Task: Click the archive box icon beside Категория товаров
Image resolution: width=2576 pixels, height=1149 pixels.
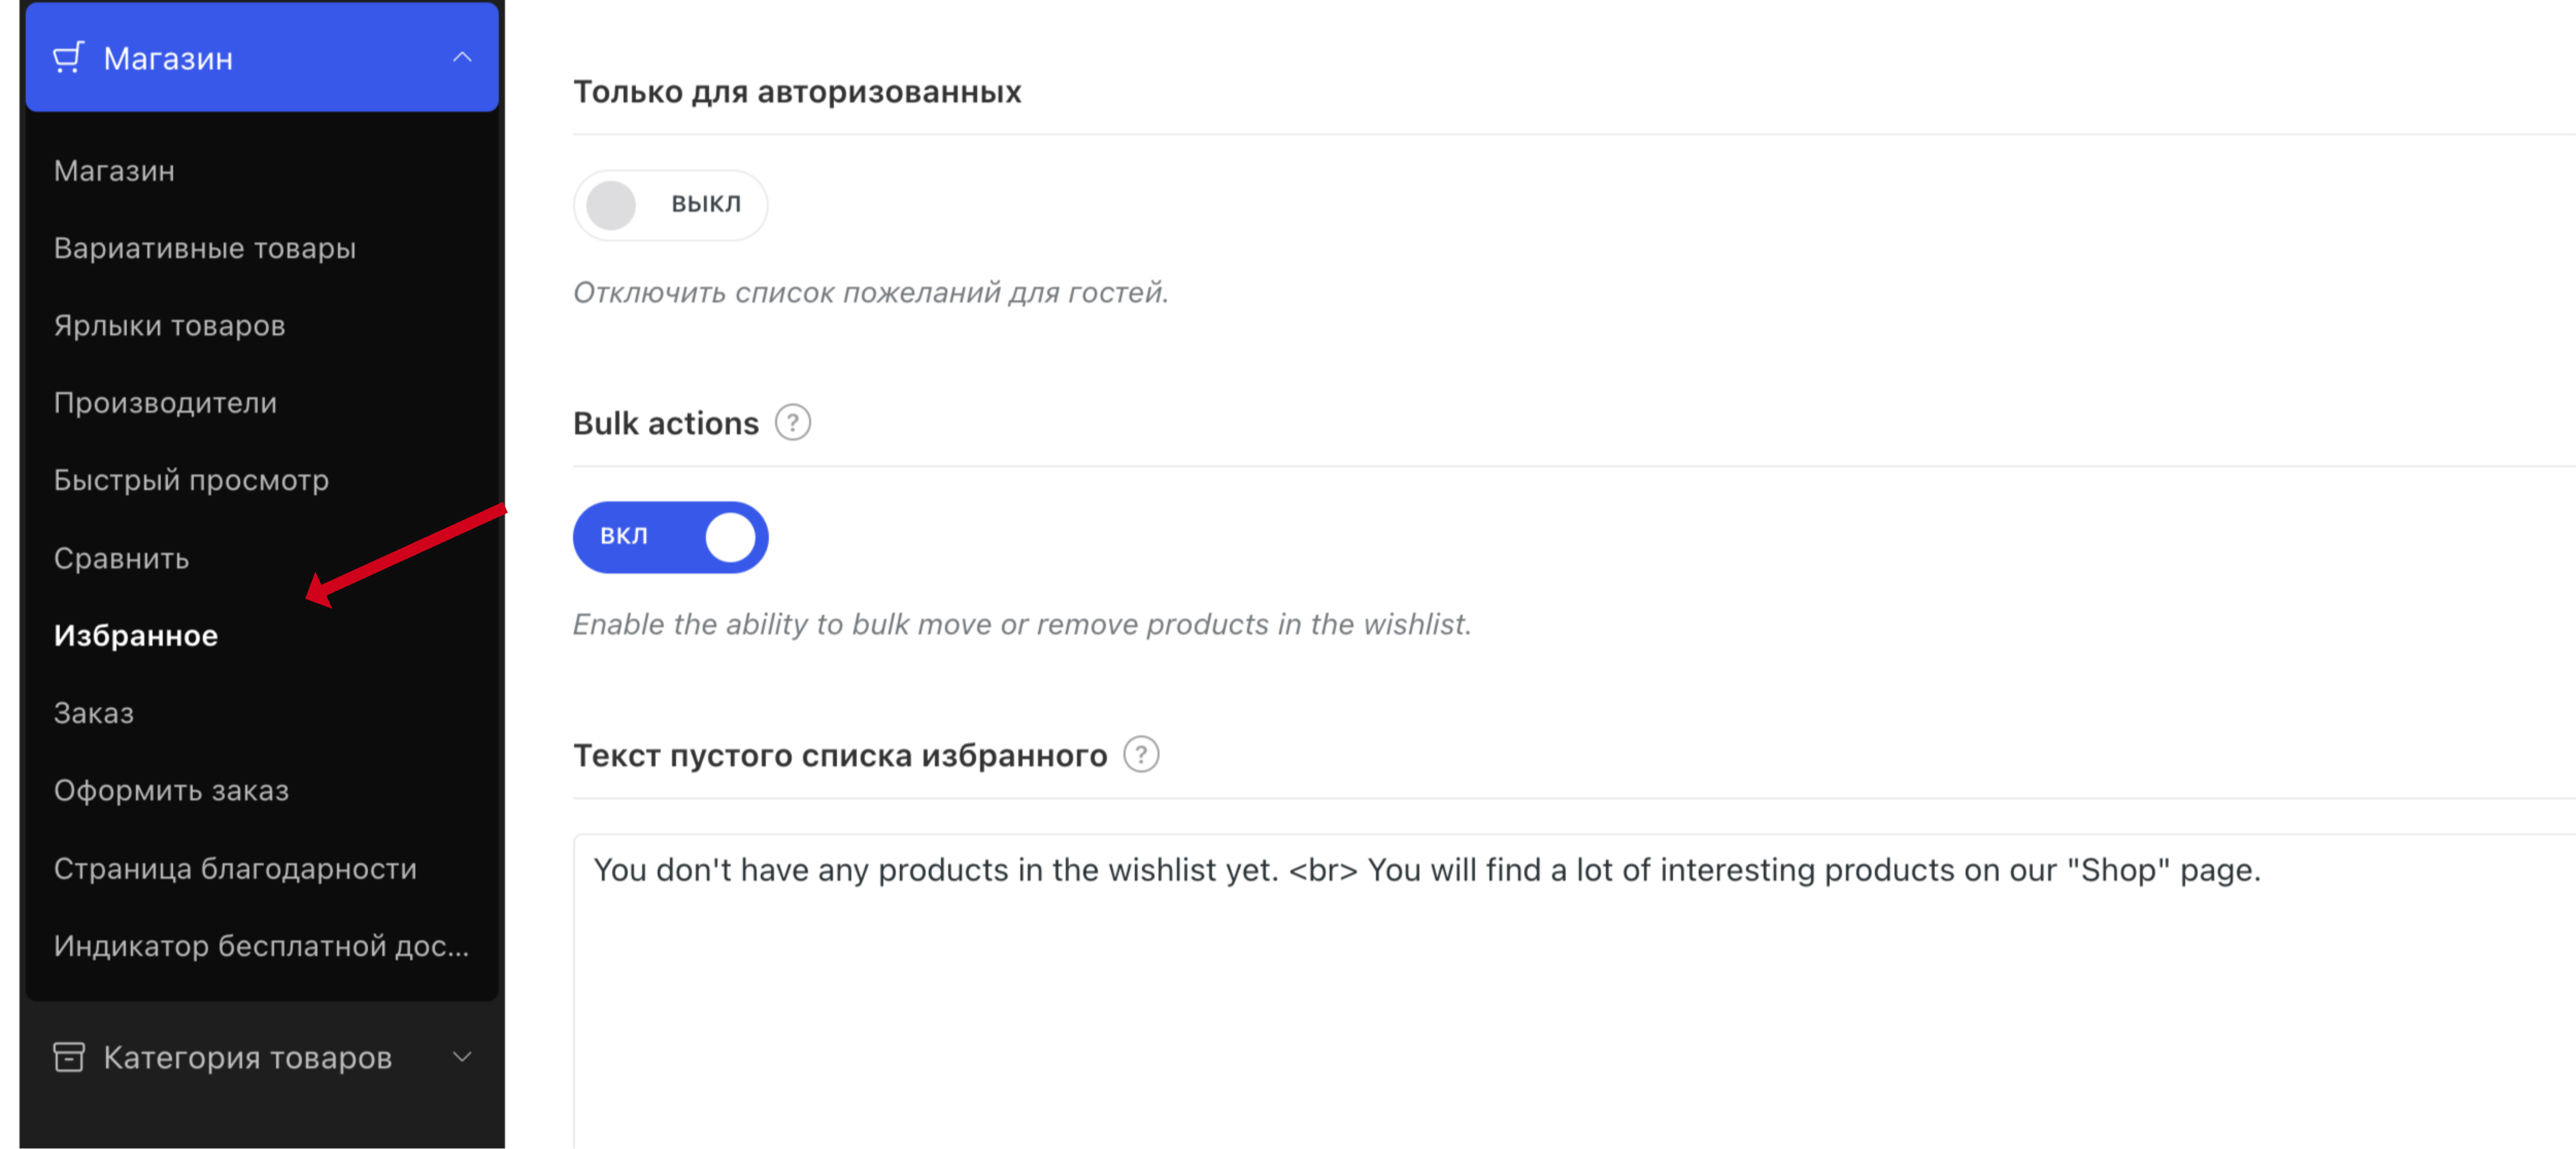Action: [68, 1057]
